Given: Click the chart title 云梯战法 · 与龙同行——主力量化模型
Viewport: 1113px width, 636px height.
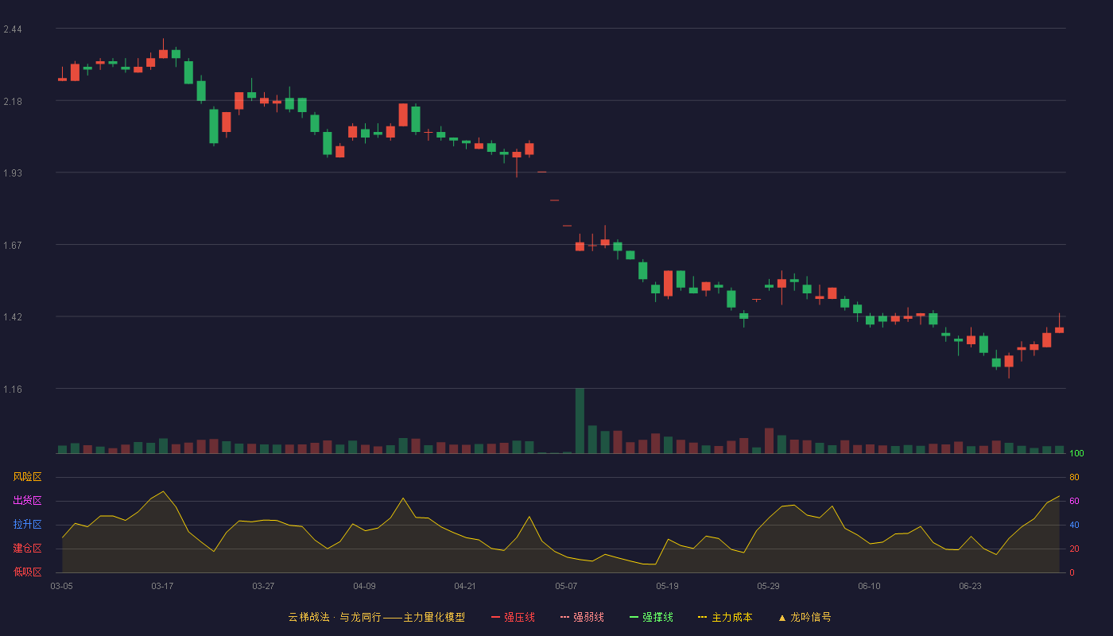Looking at the screenshot, I should [376, 617].
